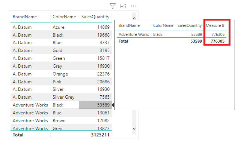Viewport: 247px width, 154px height.
Task: Select the Adventure Works Blue color cell
Action: pos(57,113)
